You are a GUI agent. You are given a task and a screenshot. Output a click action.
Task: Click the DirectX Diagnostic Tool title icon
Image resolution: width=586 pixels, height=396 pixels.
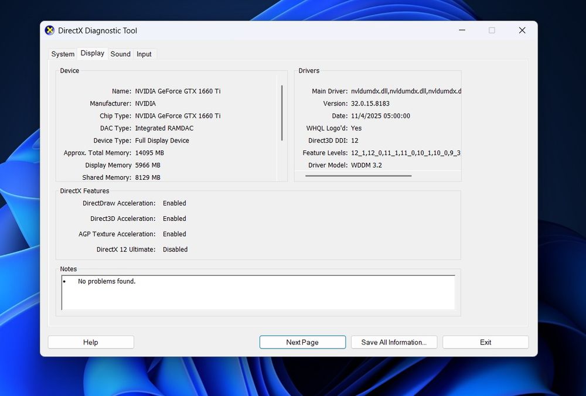coord(49,30)
